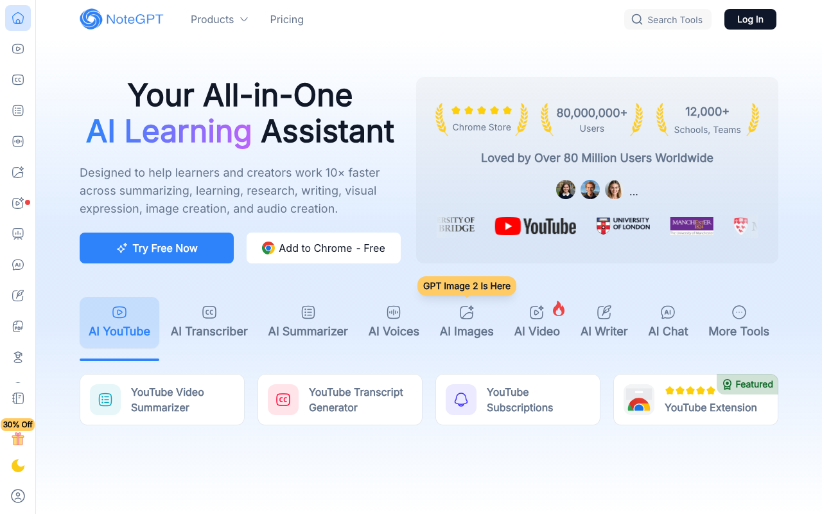
Task: Open the sidebar YouTube video icon
Action: tap(18, 49)
